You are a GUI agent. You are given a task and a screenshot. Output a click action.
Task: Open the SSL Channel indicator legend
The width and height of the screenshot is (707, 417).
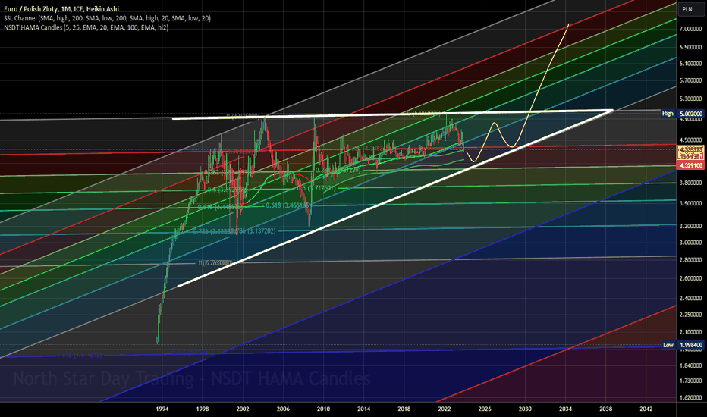(x=107, y=18)
